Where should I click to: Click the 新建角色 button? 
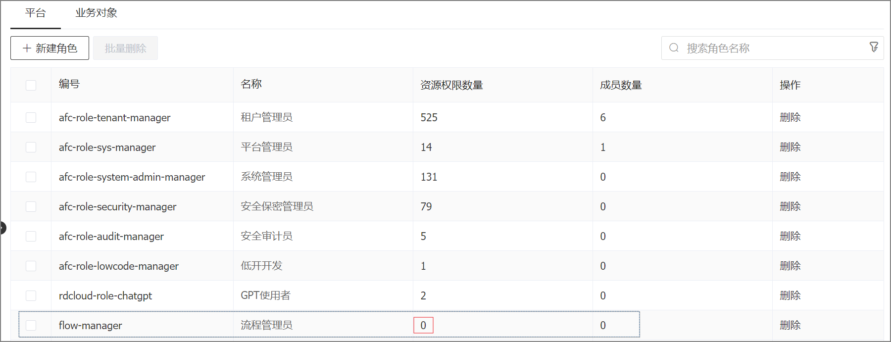click(x=49, y=48)
